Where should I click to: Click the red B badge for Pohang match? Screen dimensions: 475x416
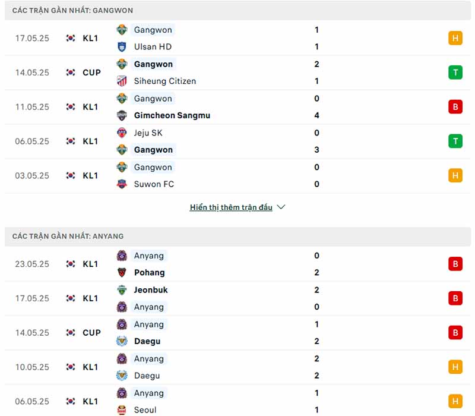click(x=455, y=264)
